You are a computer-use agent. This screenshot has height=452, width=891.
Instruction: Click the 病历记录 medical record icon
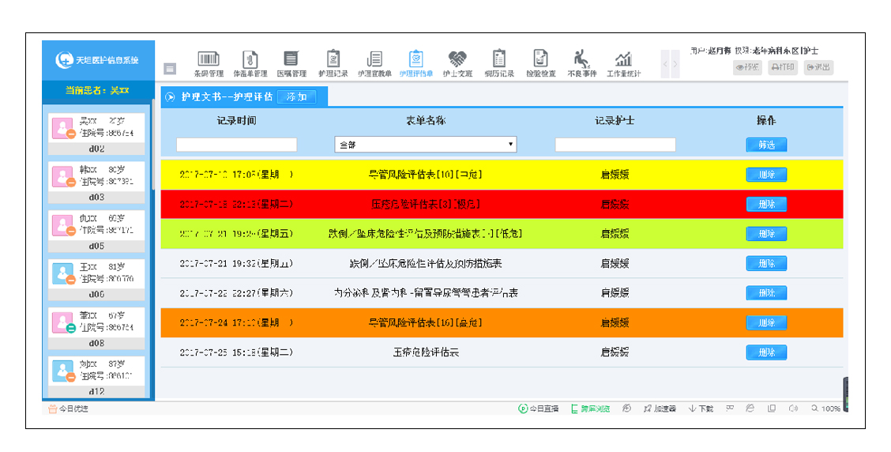pos(499,59)
